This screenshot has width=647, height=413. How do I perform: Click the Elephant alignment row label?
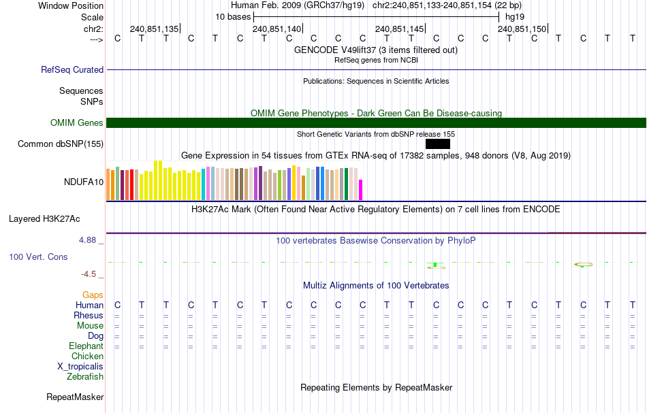click(86, 346)
